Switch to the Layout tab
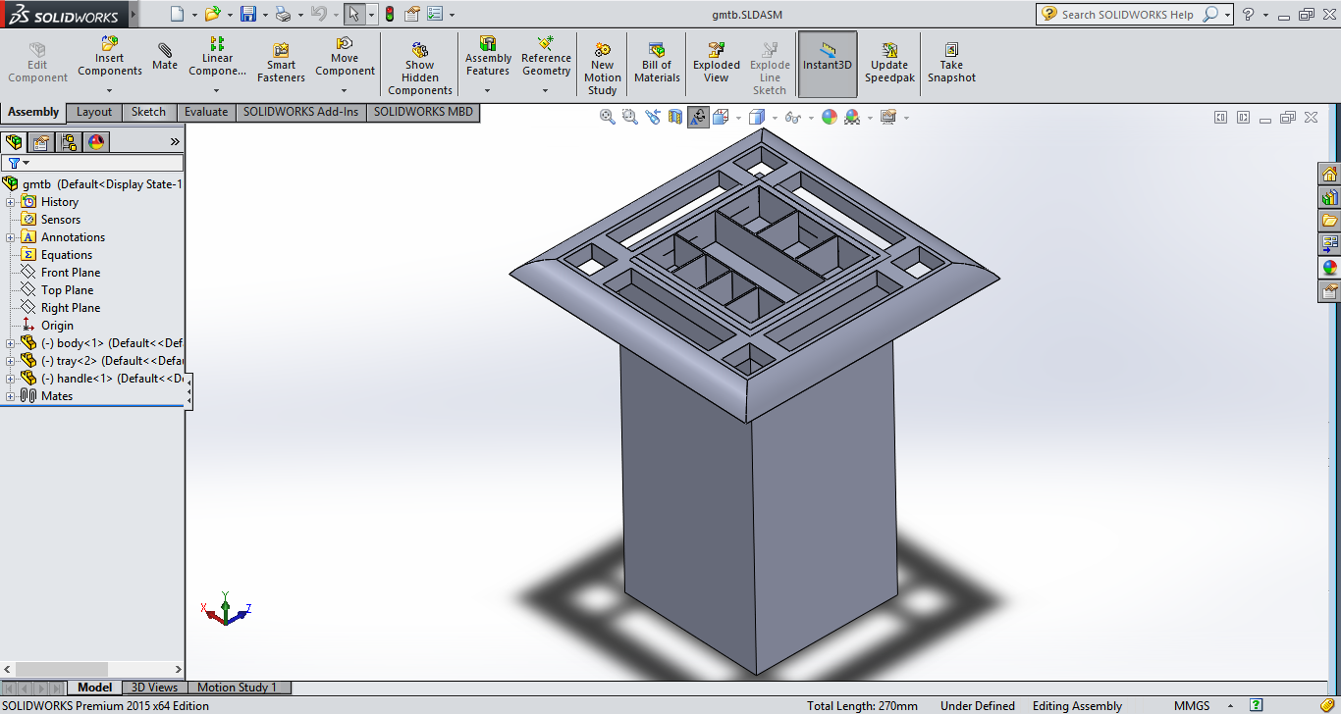Viewport: 1341px width, 714px height. pyautogui.click(x=94, y=112)
